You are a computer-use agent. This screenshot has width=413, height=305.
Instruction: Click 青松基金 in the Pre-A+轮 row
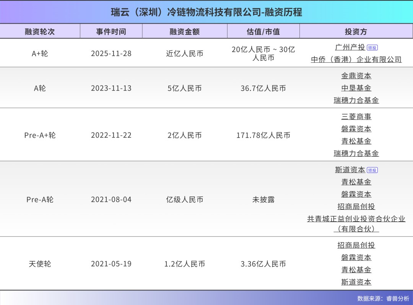[x=356, y=141]
